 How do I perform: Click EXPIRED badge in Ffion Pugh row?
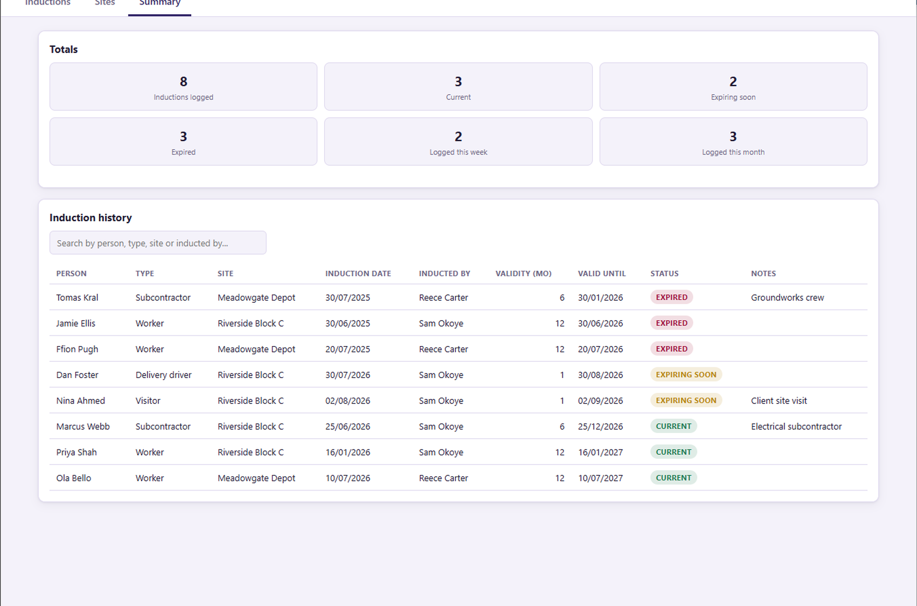[671, 349]
